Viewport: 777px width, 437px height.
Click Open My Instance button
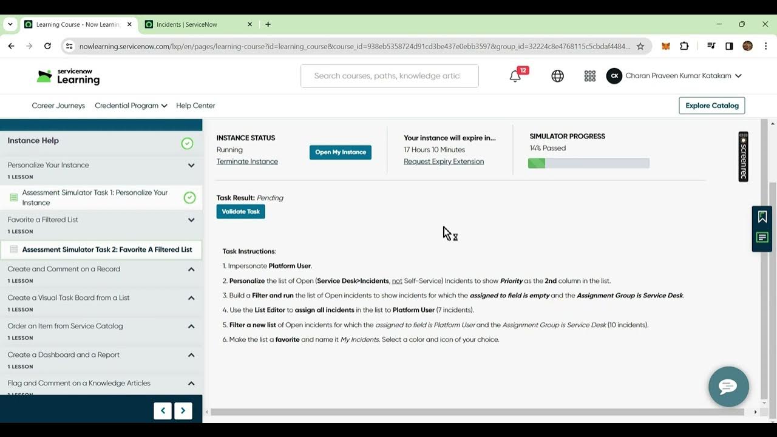pyautogui.click(x=341, y=152)
